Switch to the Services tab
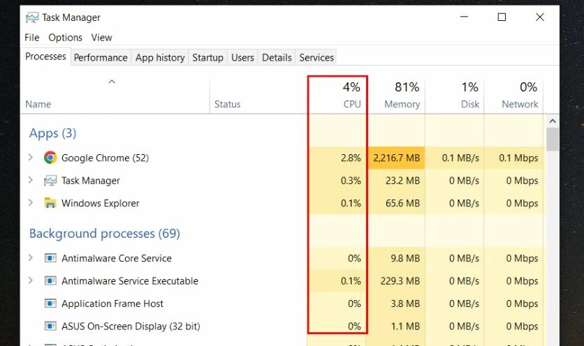Image resolution: width=584 pixels, height=346 pixels. click(x=316, y=58)
